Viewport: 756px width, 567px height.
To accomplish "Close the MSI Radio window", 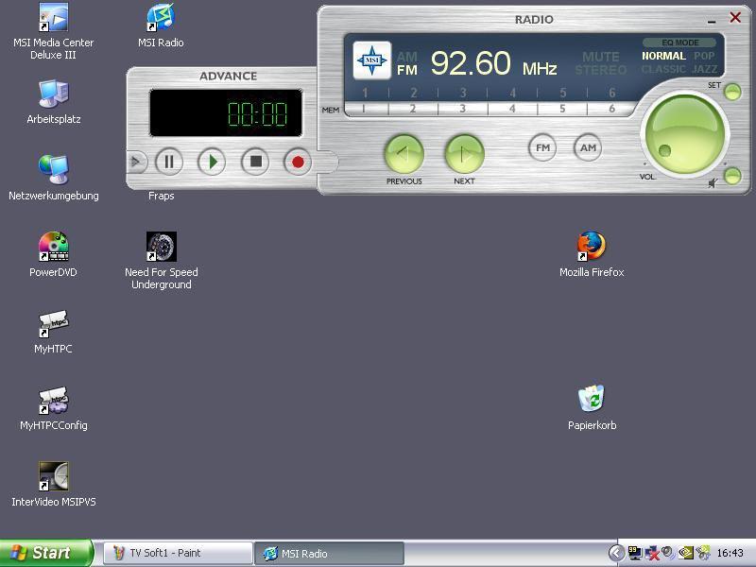I will [735, 18].
